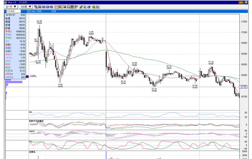The width and height of the screenshot is (252, 159).
Task: Open the ローソク chart type dropdown
Action: pyautogui.click(x=11, y=7)
